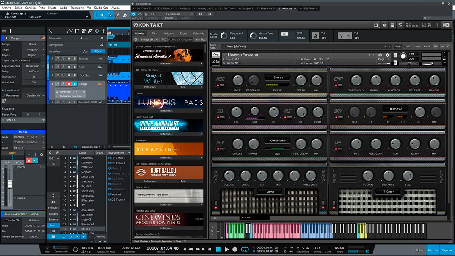The width and height of the screenshot is (455, 256).
Task: Open the Strummed Acoustic 2 library banner
Action: click(x=169, y=55)
